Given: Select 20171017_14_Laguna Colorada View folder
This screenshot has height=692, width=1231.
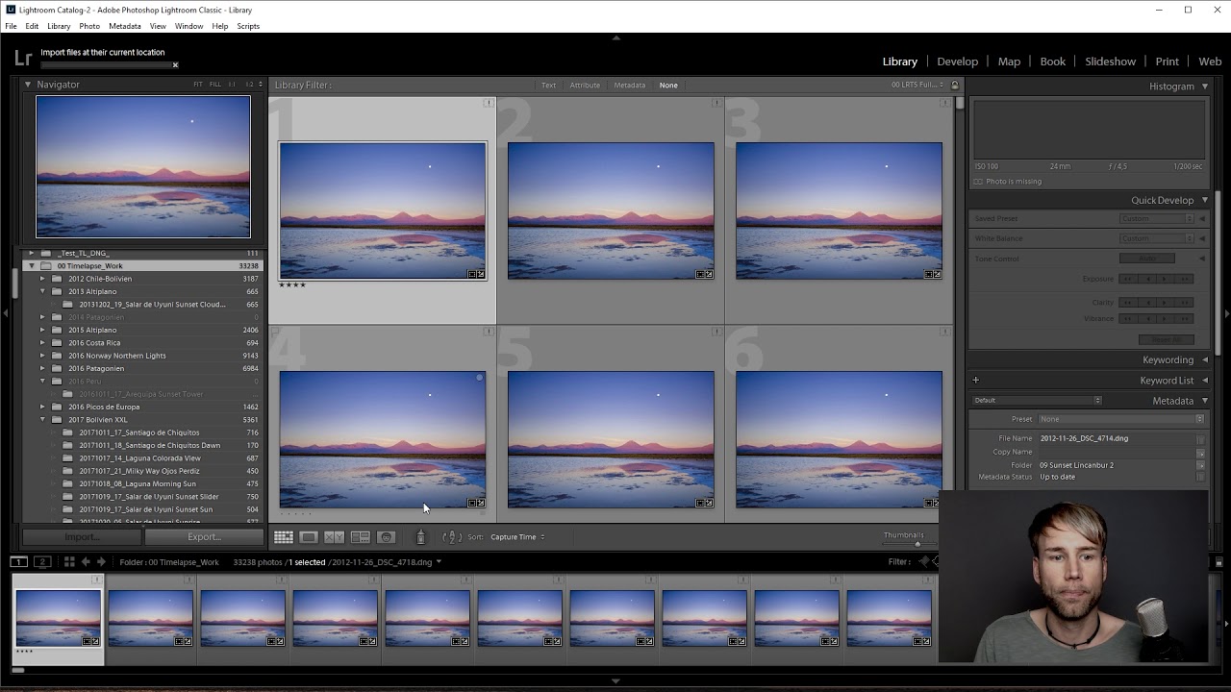Looking at the screenshot, I should (x=139, y=458).
